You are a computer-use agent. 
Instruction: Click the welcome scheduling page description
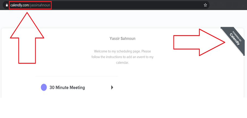122,57
